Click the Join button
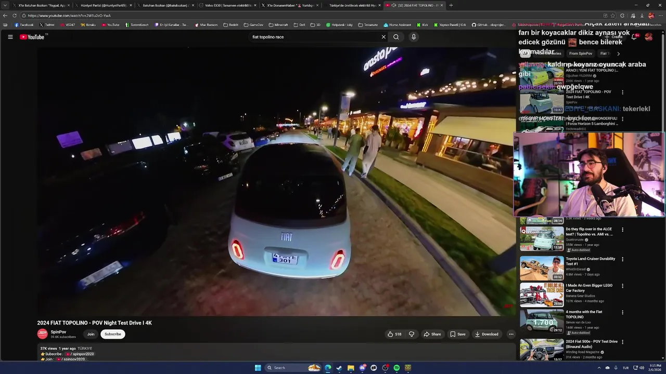The image size is (666, 374). (91, 334)
